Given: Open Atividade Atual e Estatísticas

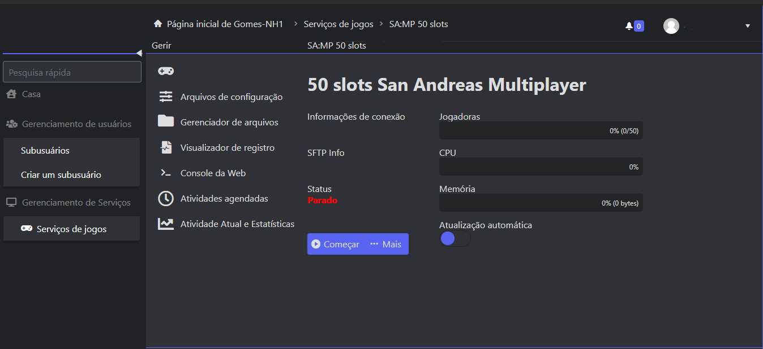Looking at the screenshot, I should [x=238, y=224].
